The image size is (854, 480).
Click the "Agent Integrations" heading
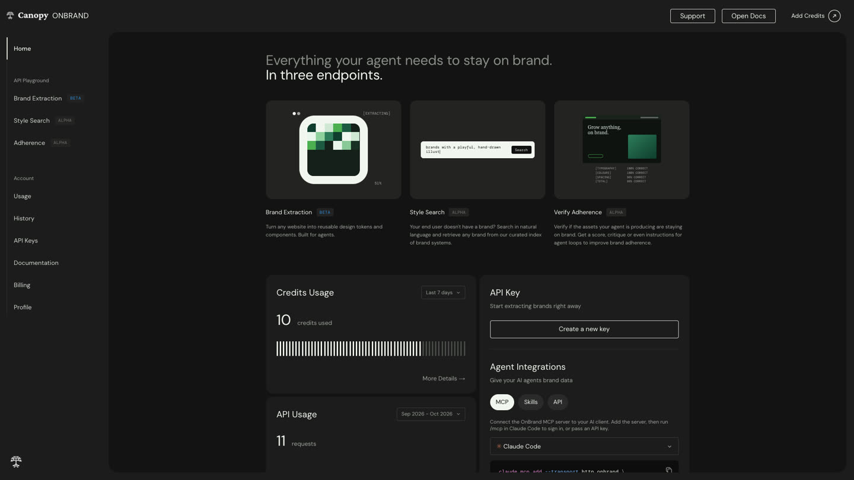coord(528,367)
